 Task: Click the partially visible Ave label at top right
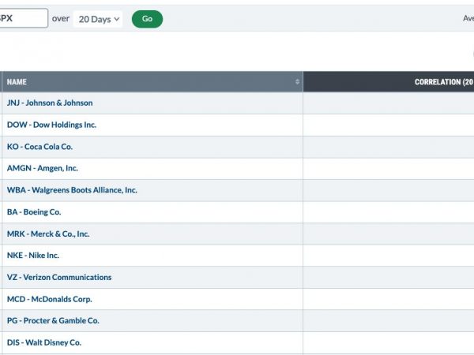(x=468, y=18)
